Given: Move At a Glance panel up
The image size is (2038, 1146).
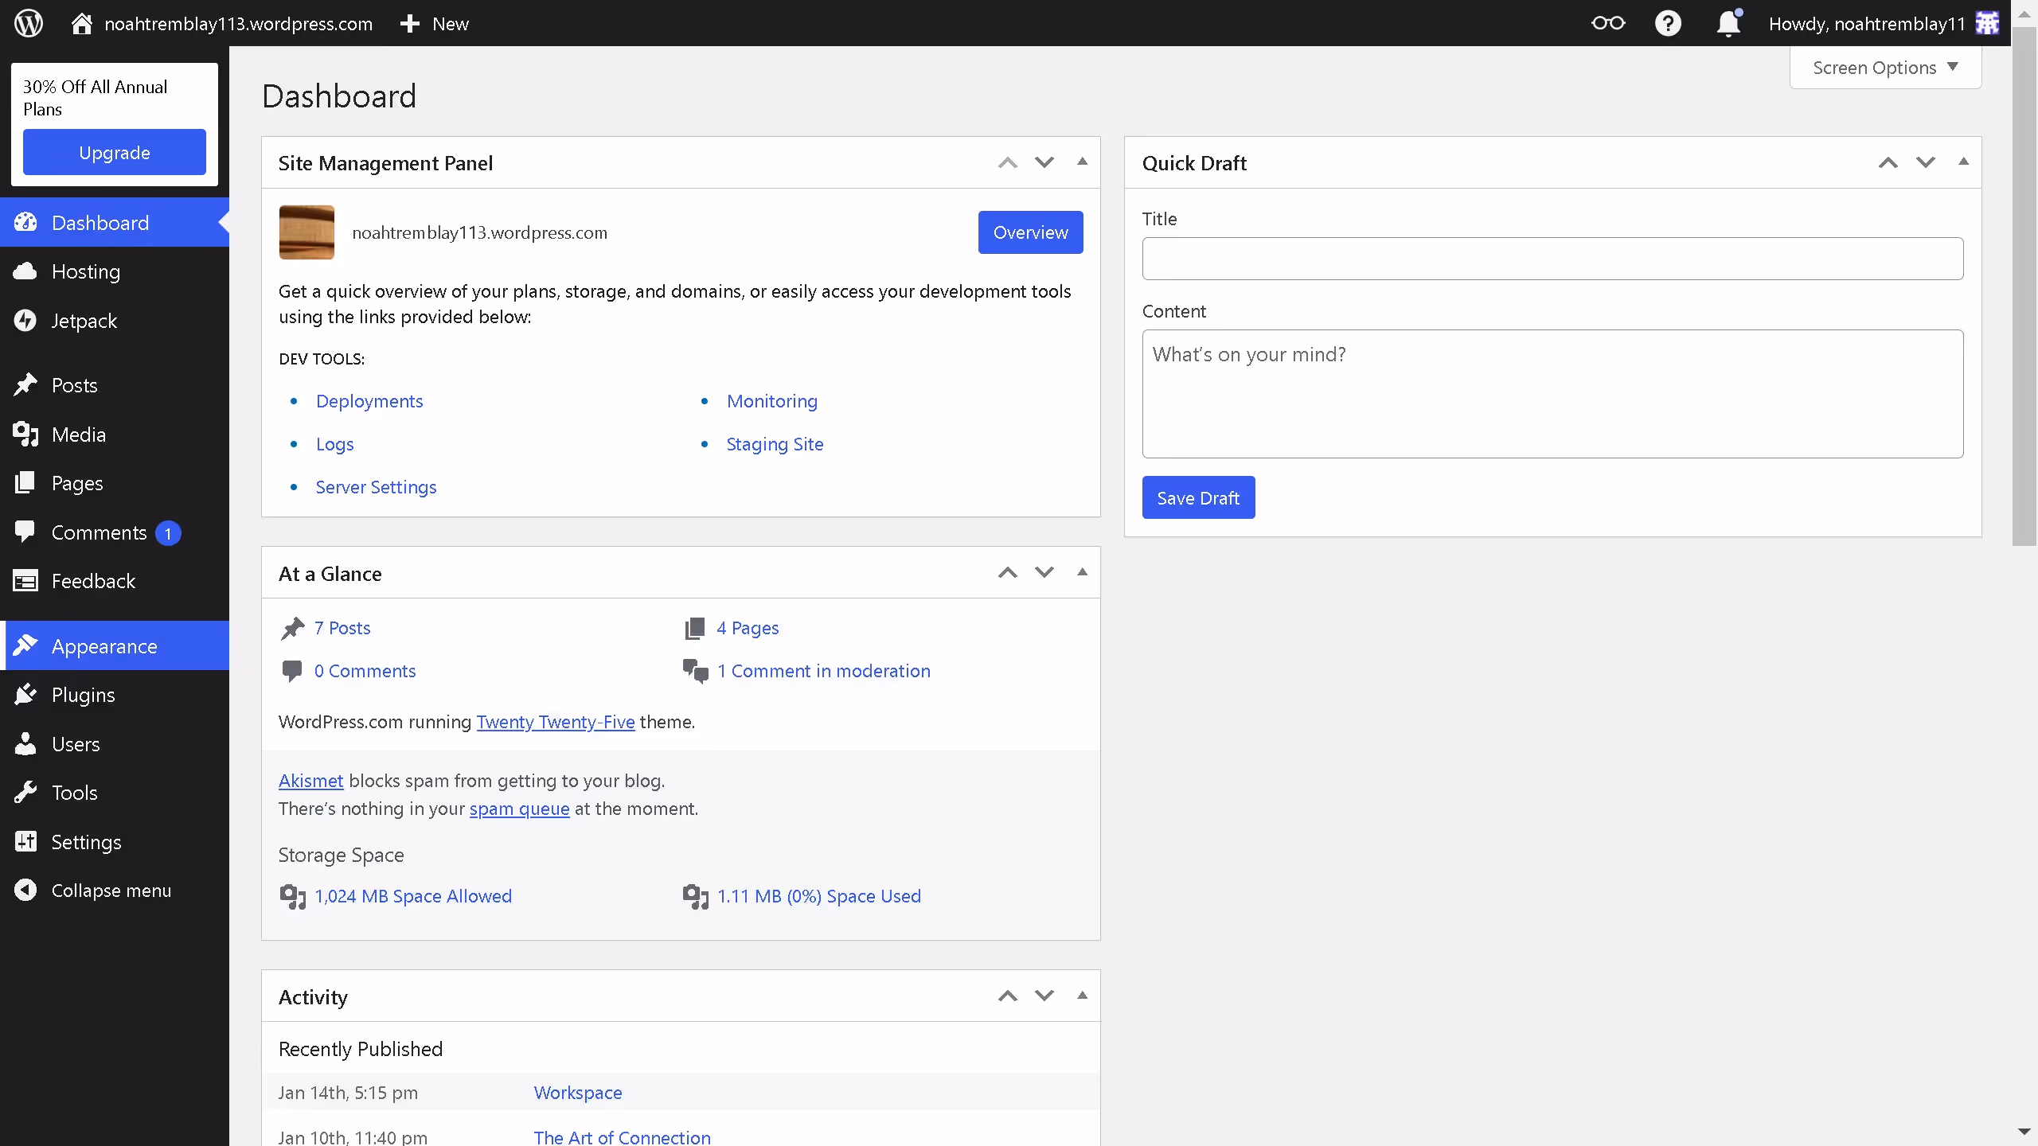Looking at the screenshot, I should 1006,572.
